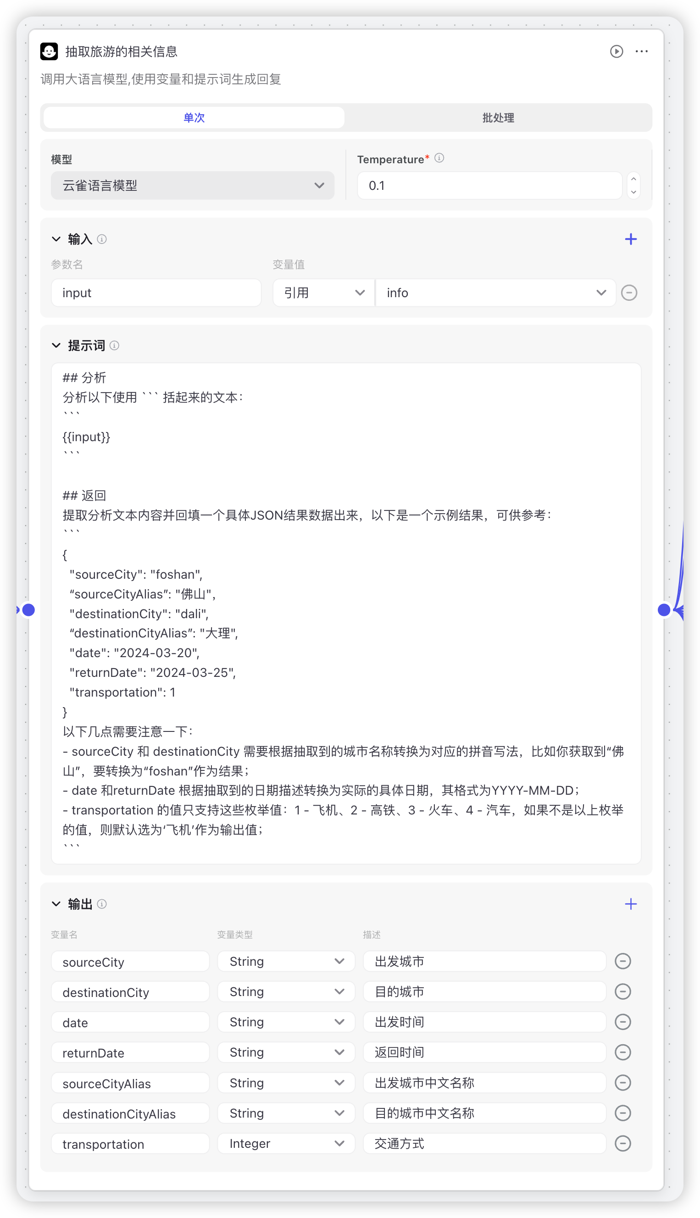
Task: Edit the 目的城市中文名称 description field
Action: point(484,1114)
